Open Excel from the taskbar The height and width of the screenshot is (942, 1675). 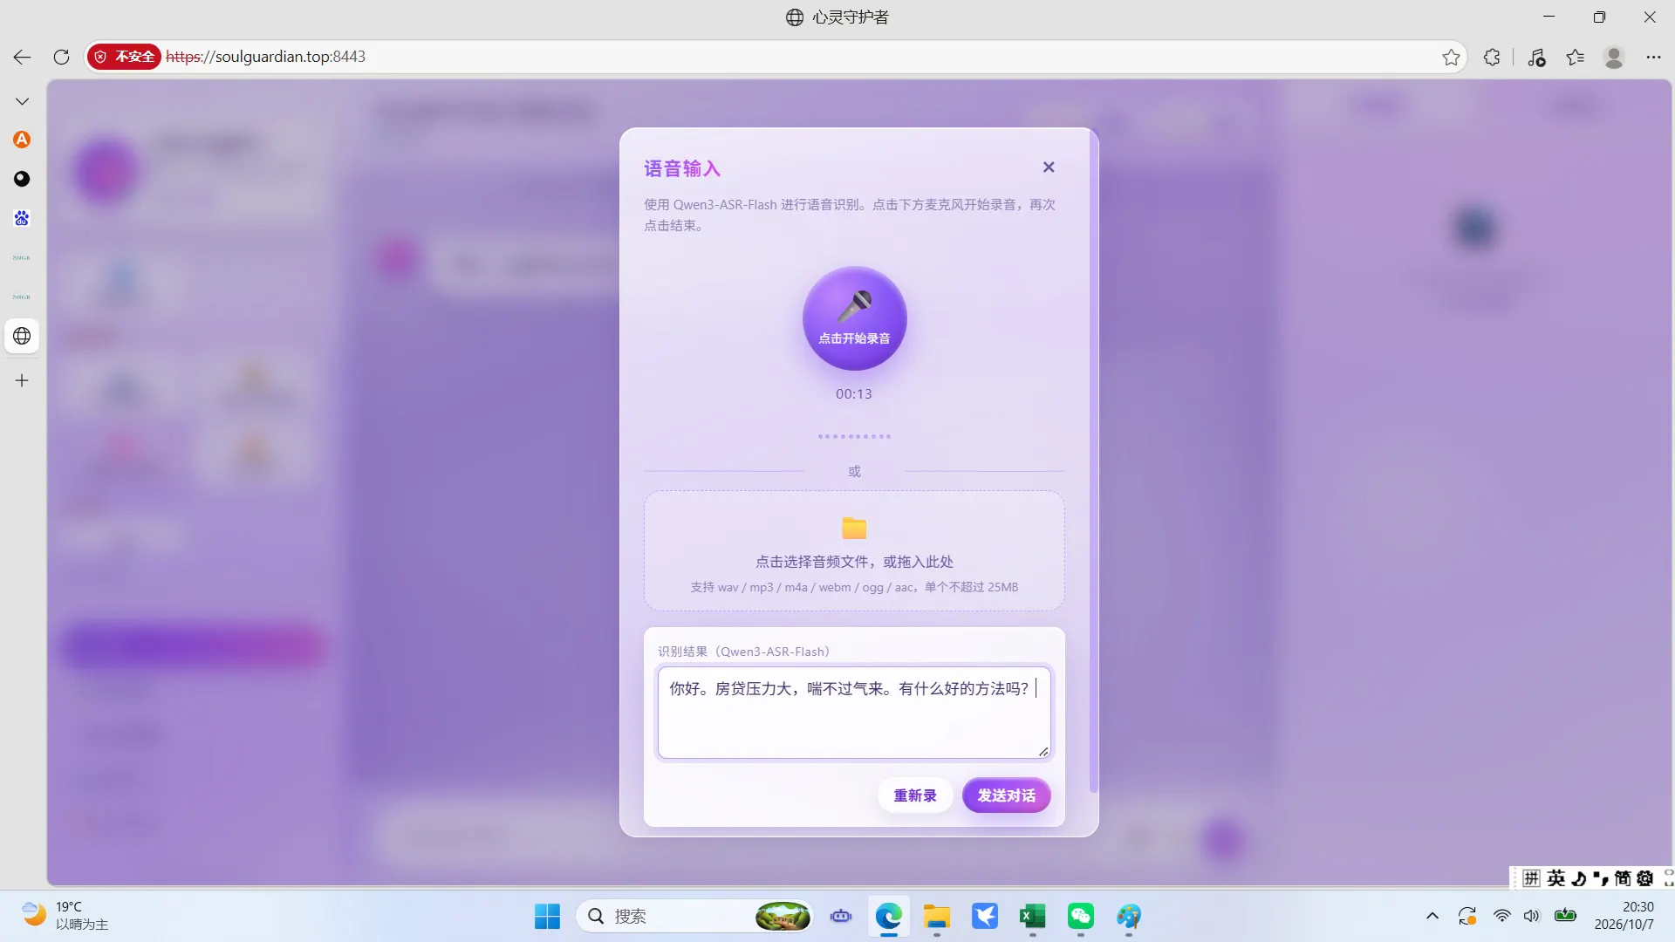pyautogui.click(x=1032, y=916)
